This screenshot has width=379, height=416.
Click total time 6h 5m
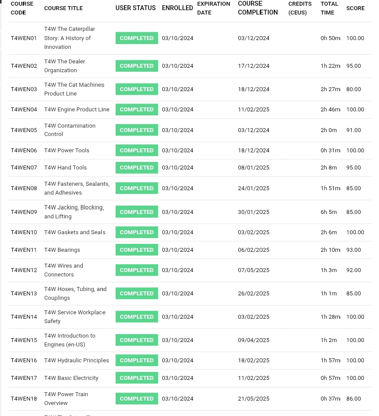pos(328,212)
